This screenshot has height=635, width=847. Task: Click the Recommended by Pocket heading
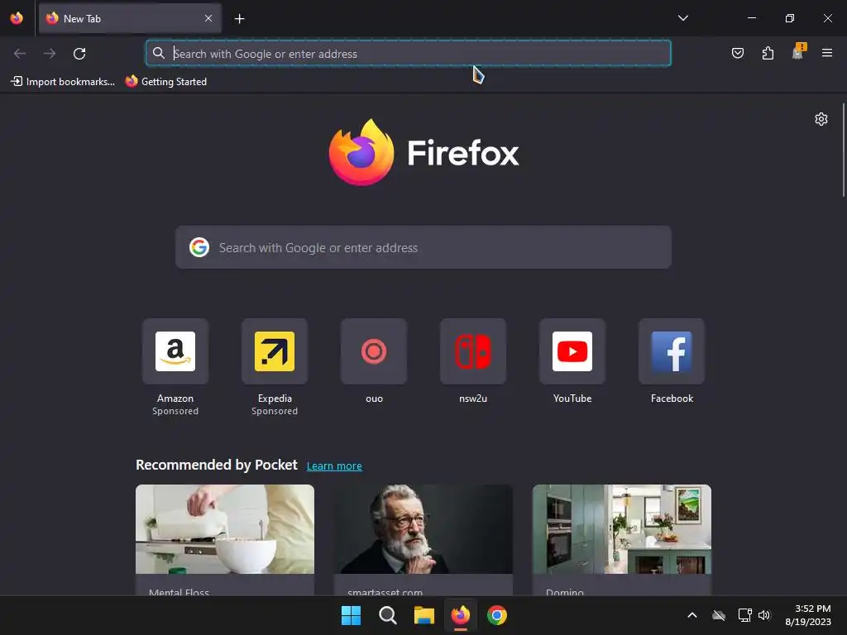[217, 465]
